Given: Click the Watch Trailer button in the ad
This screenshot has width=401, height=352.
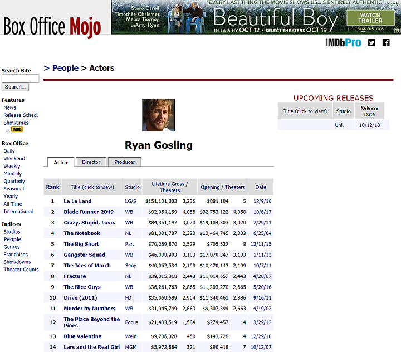Looking at the screenshot, I should point(370,18).
